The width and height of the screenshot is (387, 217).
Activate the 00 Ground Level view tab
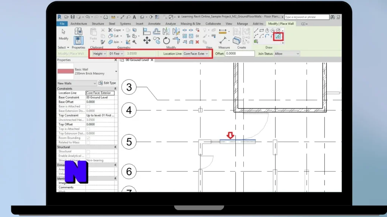tap(137, 60)
